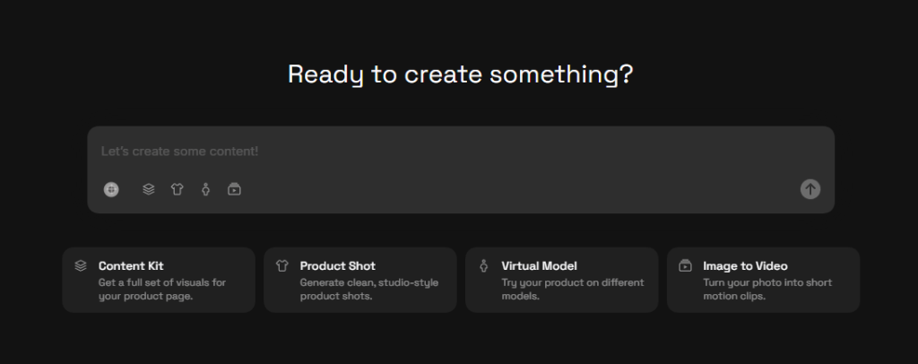Click the "Ready to create something?" heading

click(x=460, y=74)
